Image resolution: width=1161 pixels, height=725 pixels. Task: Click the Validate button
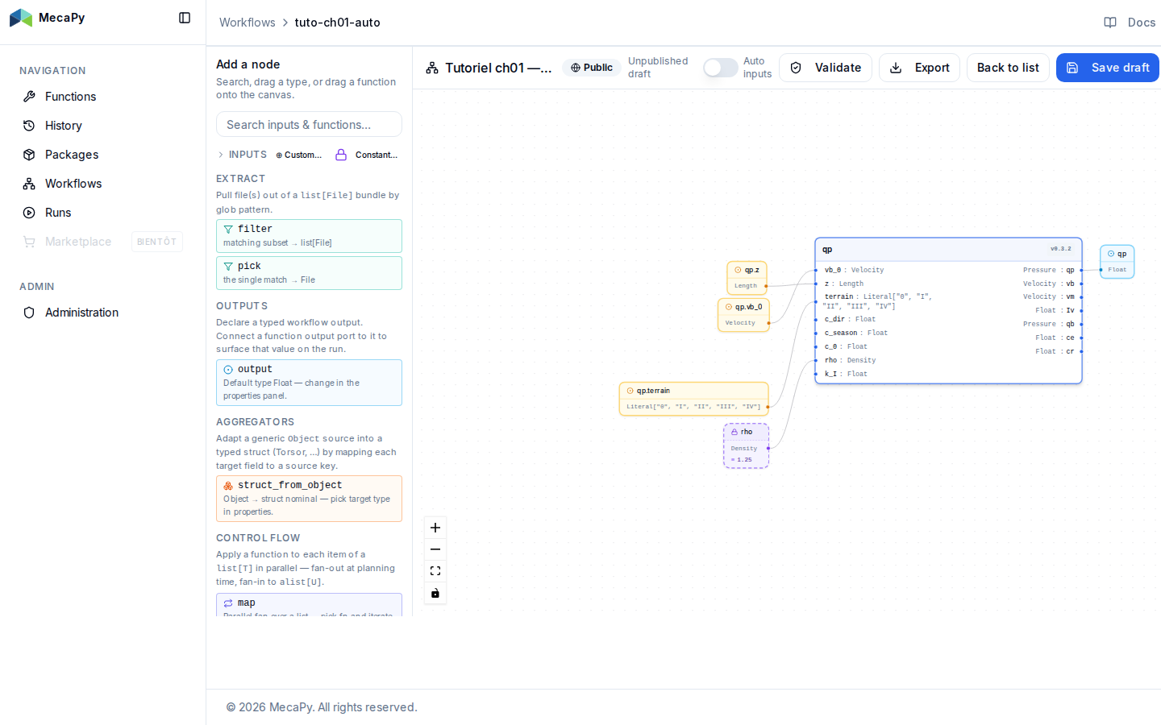[x=826, y=68]
